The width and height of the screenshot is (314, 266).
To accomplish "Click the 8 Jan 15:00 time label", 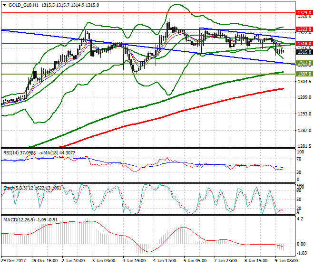I will point(256,261).
